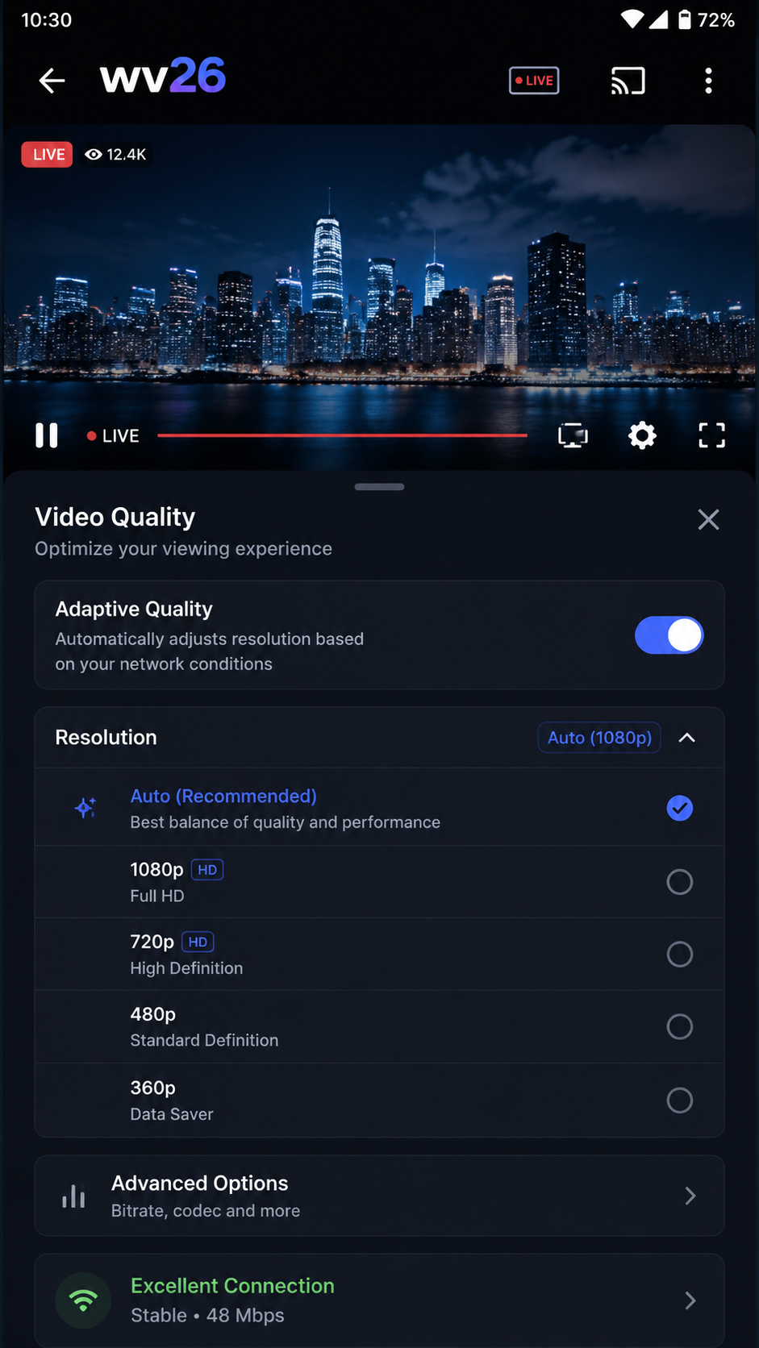The image size is (759, 1348).
Task: Jump to LIVE indicator beside pause button
Action: (x=113, y=436)
